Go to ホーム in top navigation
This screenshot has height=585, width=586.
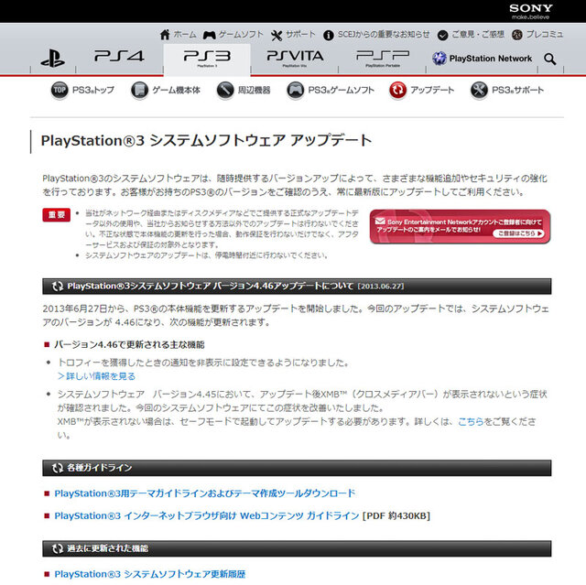(x=185, y=35)
